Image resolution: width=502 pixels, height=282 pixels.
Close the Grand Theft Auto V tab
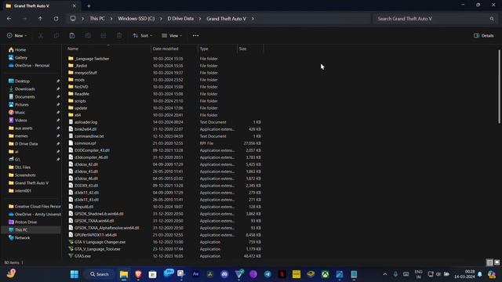pyautogui.click(x=75, y=5)
